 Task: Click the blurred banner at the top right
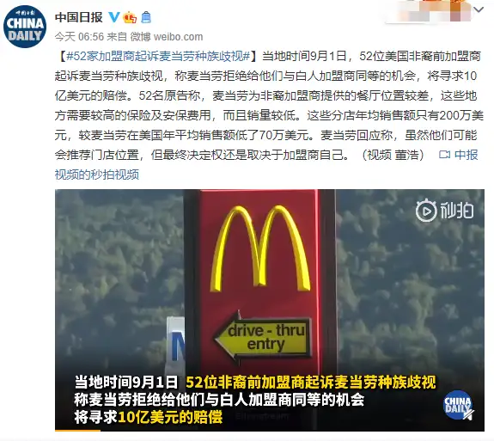(429, 11)
